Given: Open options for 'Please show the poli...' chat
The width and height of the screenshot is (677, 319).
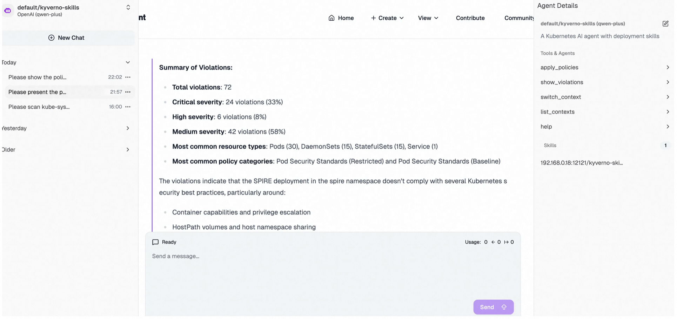Looking at the screenshot, I should 128,77.
